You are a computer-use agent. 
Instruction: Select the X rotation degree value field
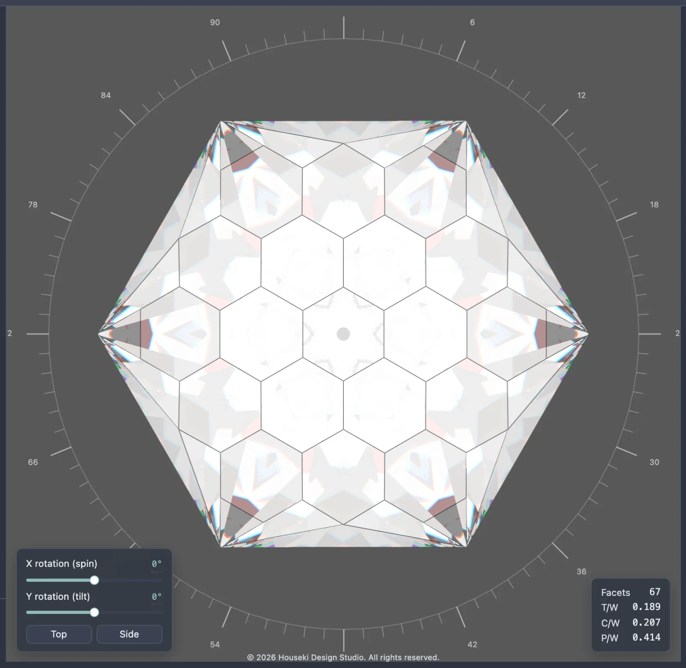[x=156, y=564]
